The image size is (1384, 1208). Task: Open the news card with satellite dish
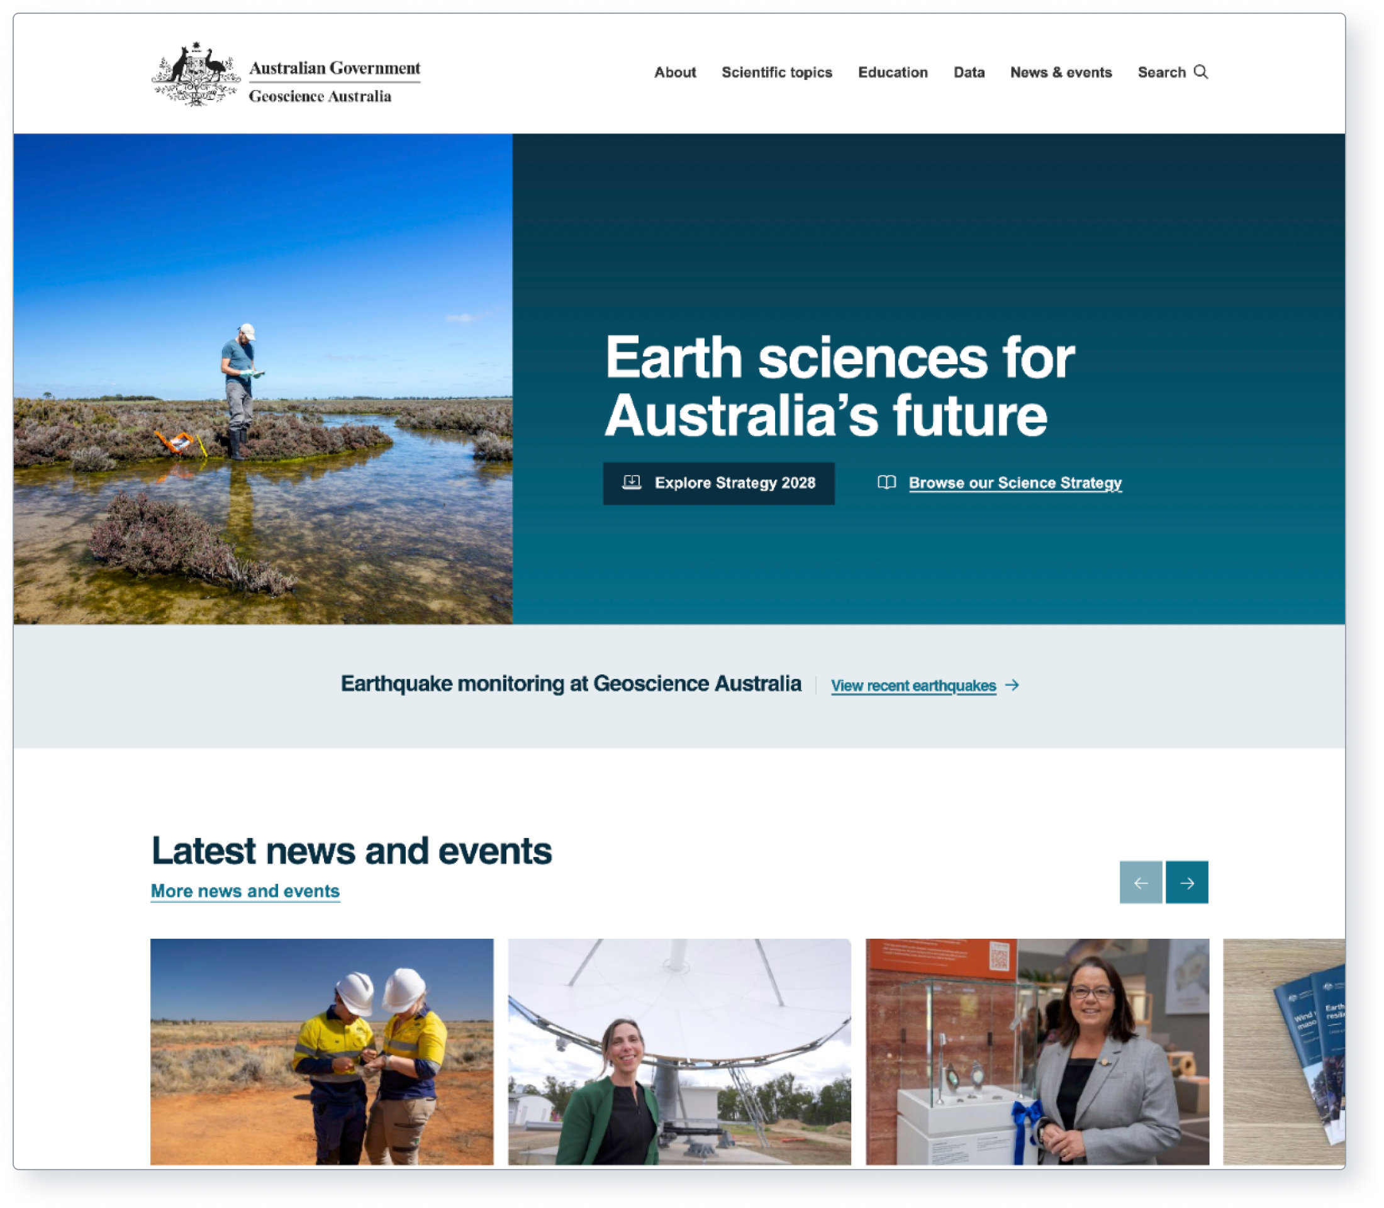coord(679,1051)
